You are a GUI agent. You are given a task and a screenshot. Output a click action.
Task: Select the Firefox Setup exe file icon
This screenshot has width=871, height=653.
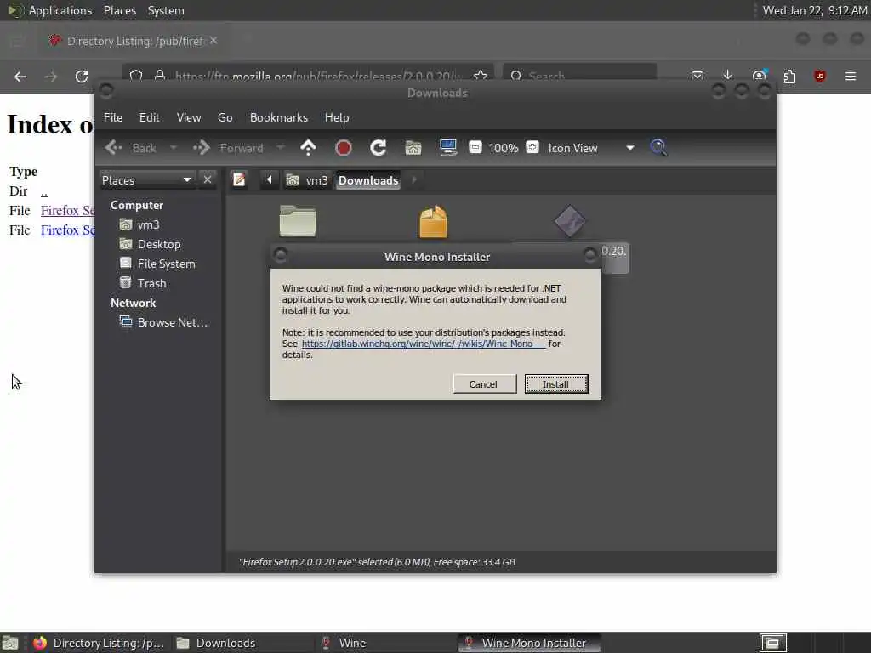[569, 221]
